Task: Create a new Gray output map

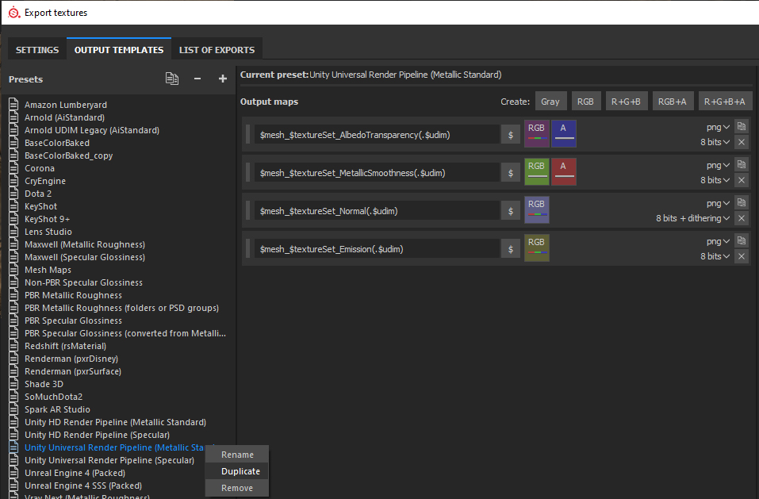Action: pyautogui.click(x=550, y=102)
